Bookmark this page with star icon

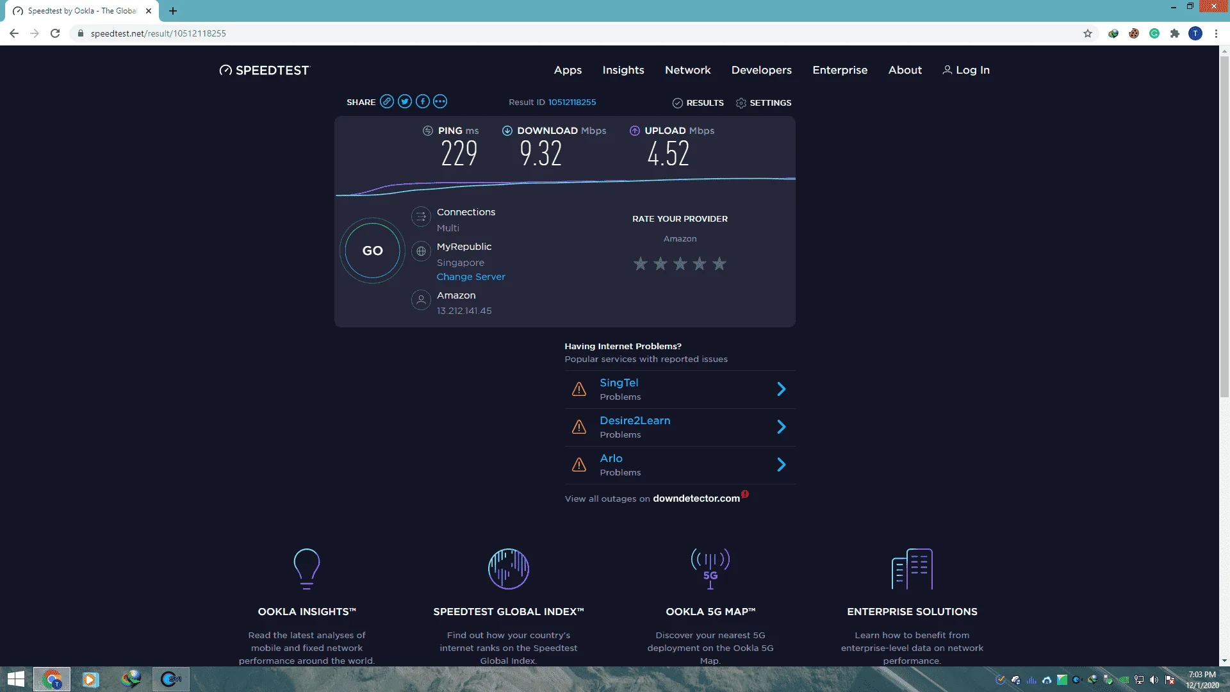tap(1088, 33)
